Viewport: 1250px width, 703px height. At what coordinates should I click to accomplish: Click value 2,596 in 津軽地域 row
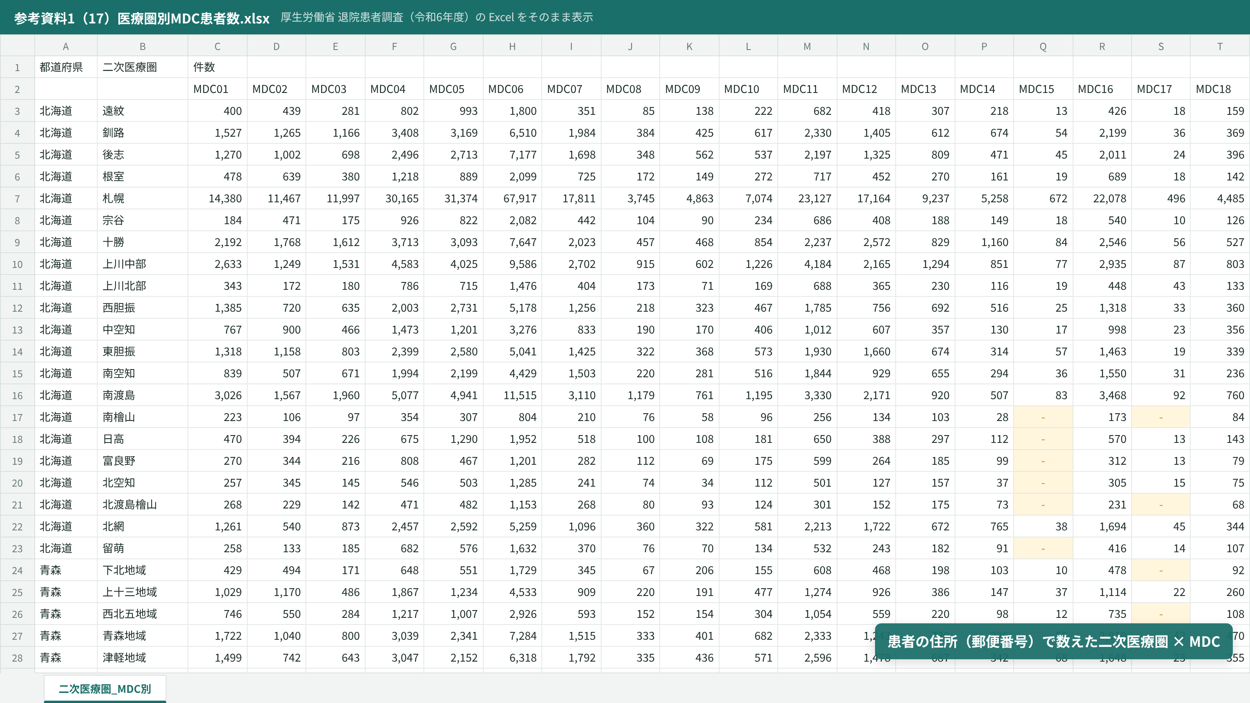(807, 658)
